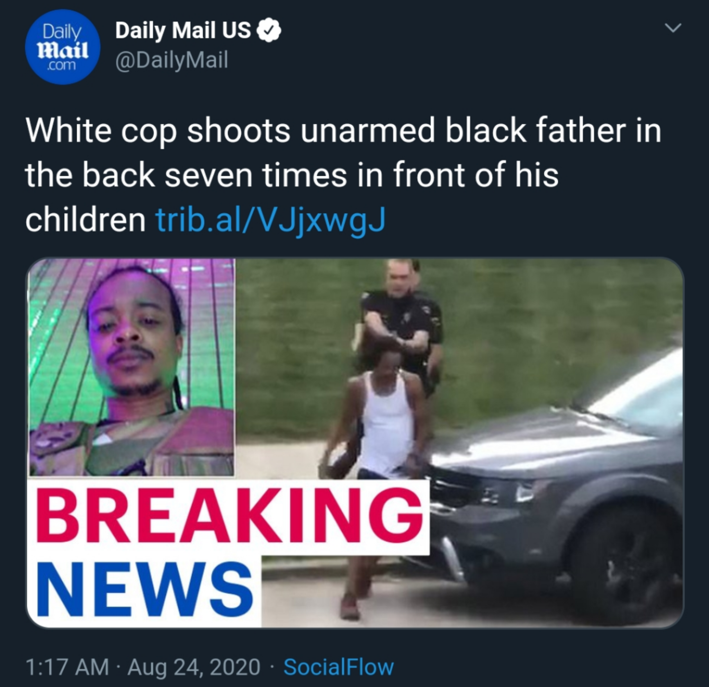Open the SocialFlow source link
This screenshot has height=687, width=709.
click(x=339, y=667)
